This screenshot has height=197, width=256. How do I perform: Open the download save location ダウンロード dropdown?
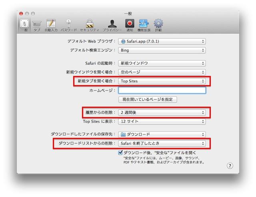[x=162, y=134]
